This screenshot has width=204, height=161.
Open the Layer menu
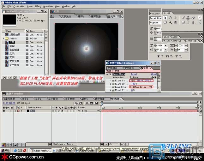point(30,6)
